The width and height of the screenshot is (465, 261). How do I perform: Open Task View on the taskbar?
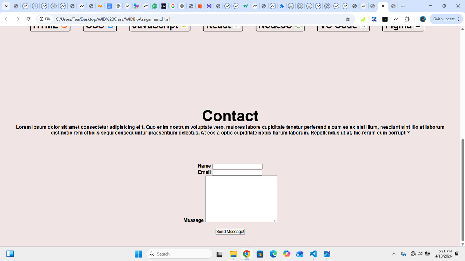point(220,254)
